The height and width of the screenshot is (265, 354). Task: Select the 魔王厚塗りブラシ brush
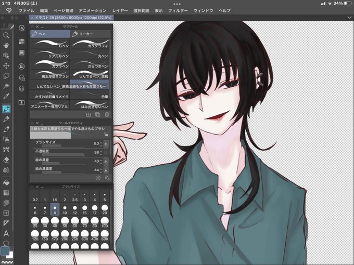50,74
